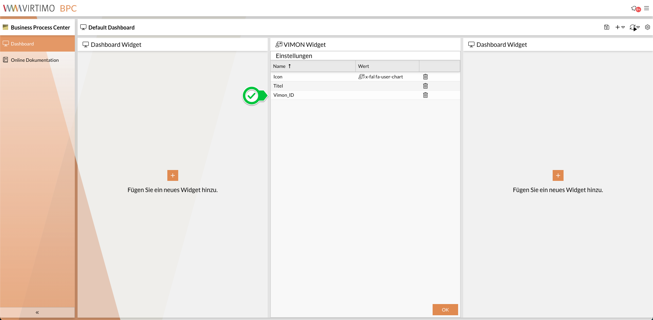Edit the Titel value cell
653x320 pixels.
click(x=387, y=86)
